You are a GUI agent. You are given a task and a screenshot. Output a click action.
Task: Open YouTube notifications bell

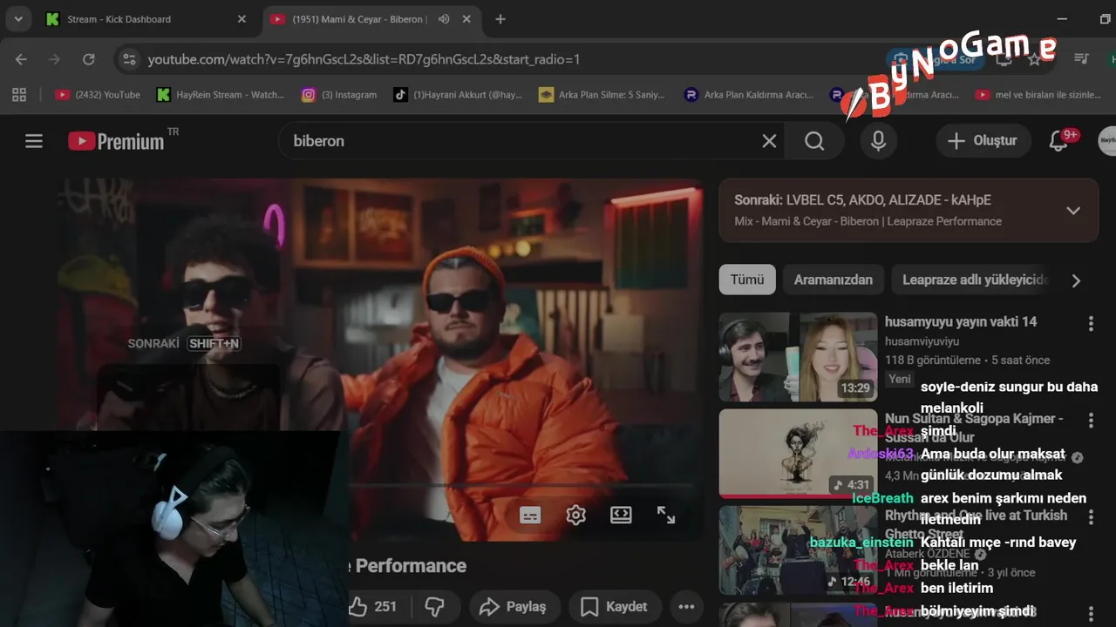click(x=1058, y=141)
